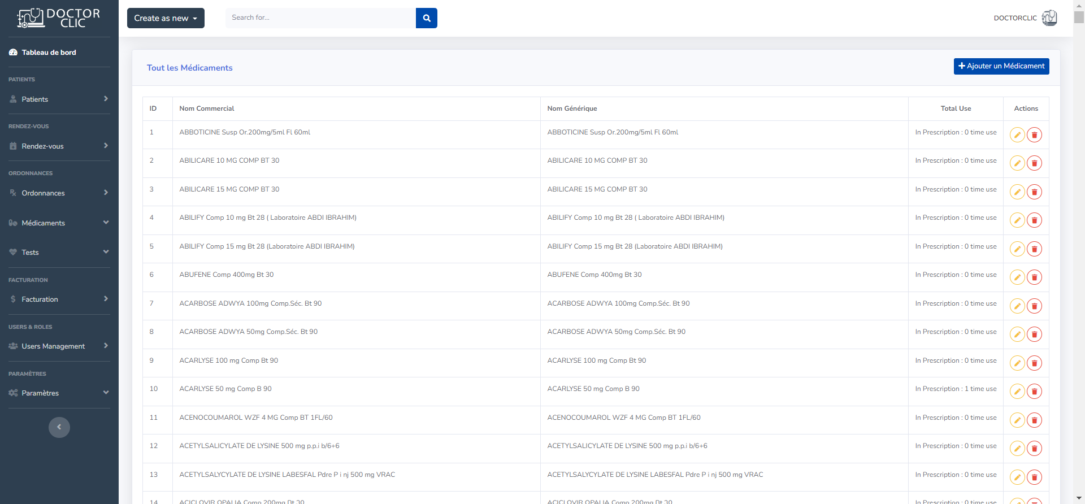Select generic name ACENOCOUMAROL WZF 4 MG
The height and width of the screenshot is (504, 1085).
coord(624,418)
